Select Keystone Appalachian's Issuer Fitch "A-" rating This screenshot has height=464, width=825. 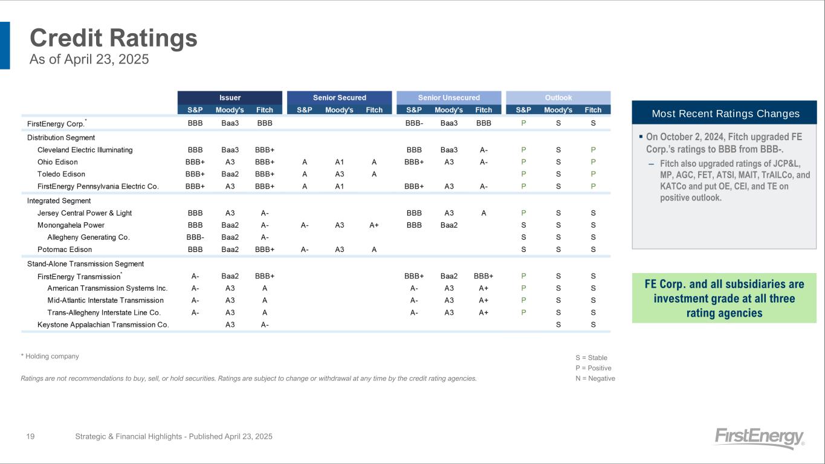(265, 324)
